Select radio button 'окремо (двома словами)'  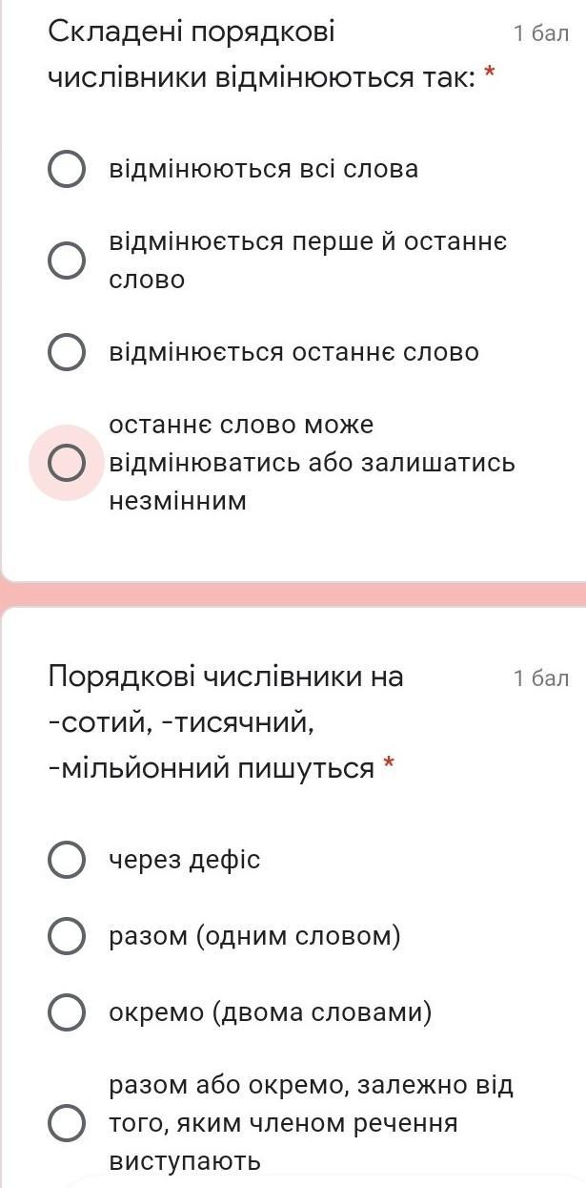point(66,1012)
